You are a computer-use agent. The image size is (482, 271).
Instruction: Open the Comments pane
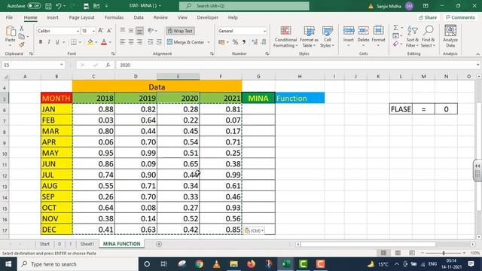pyautogui.click(x=460, y=17)
